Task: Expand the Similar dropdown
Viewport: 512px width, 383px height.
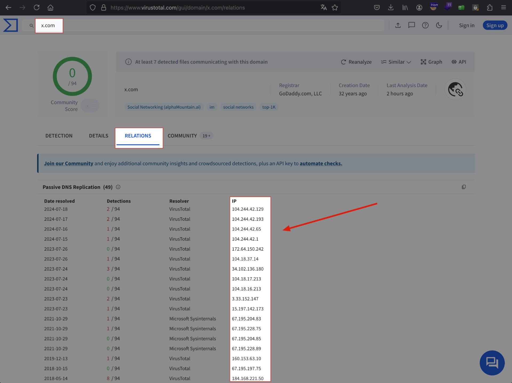Action: 396,62
